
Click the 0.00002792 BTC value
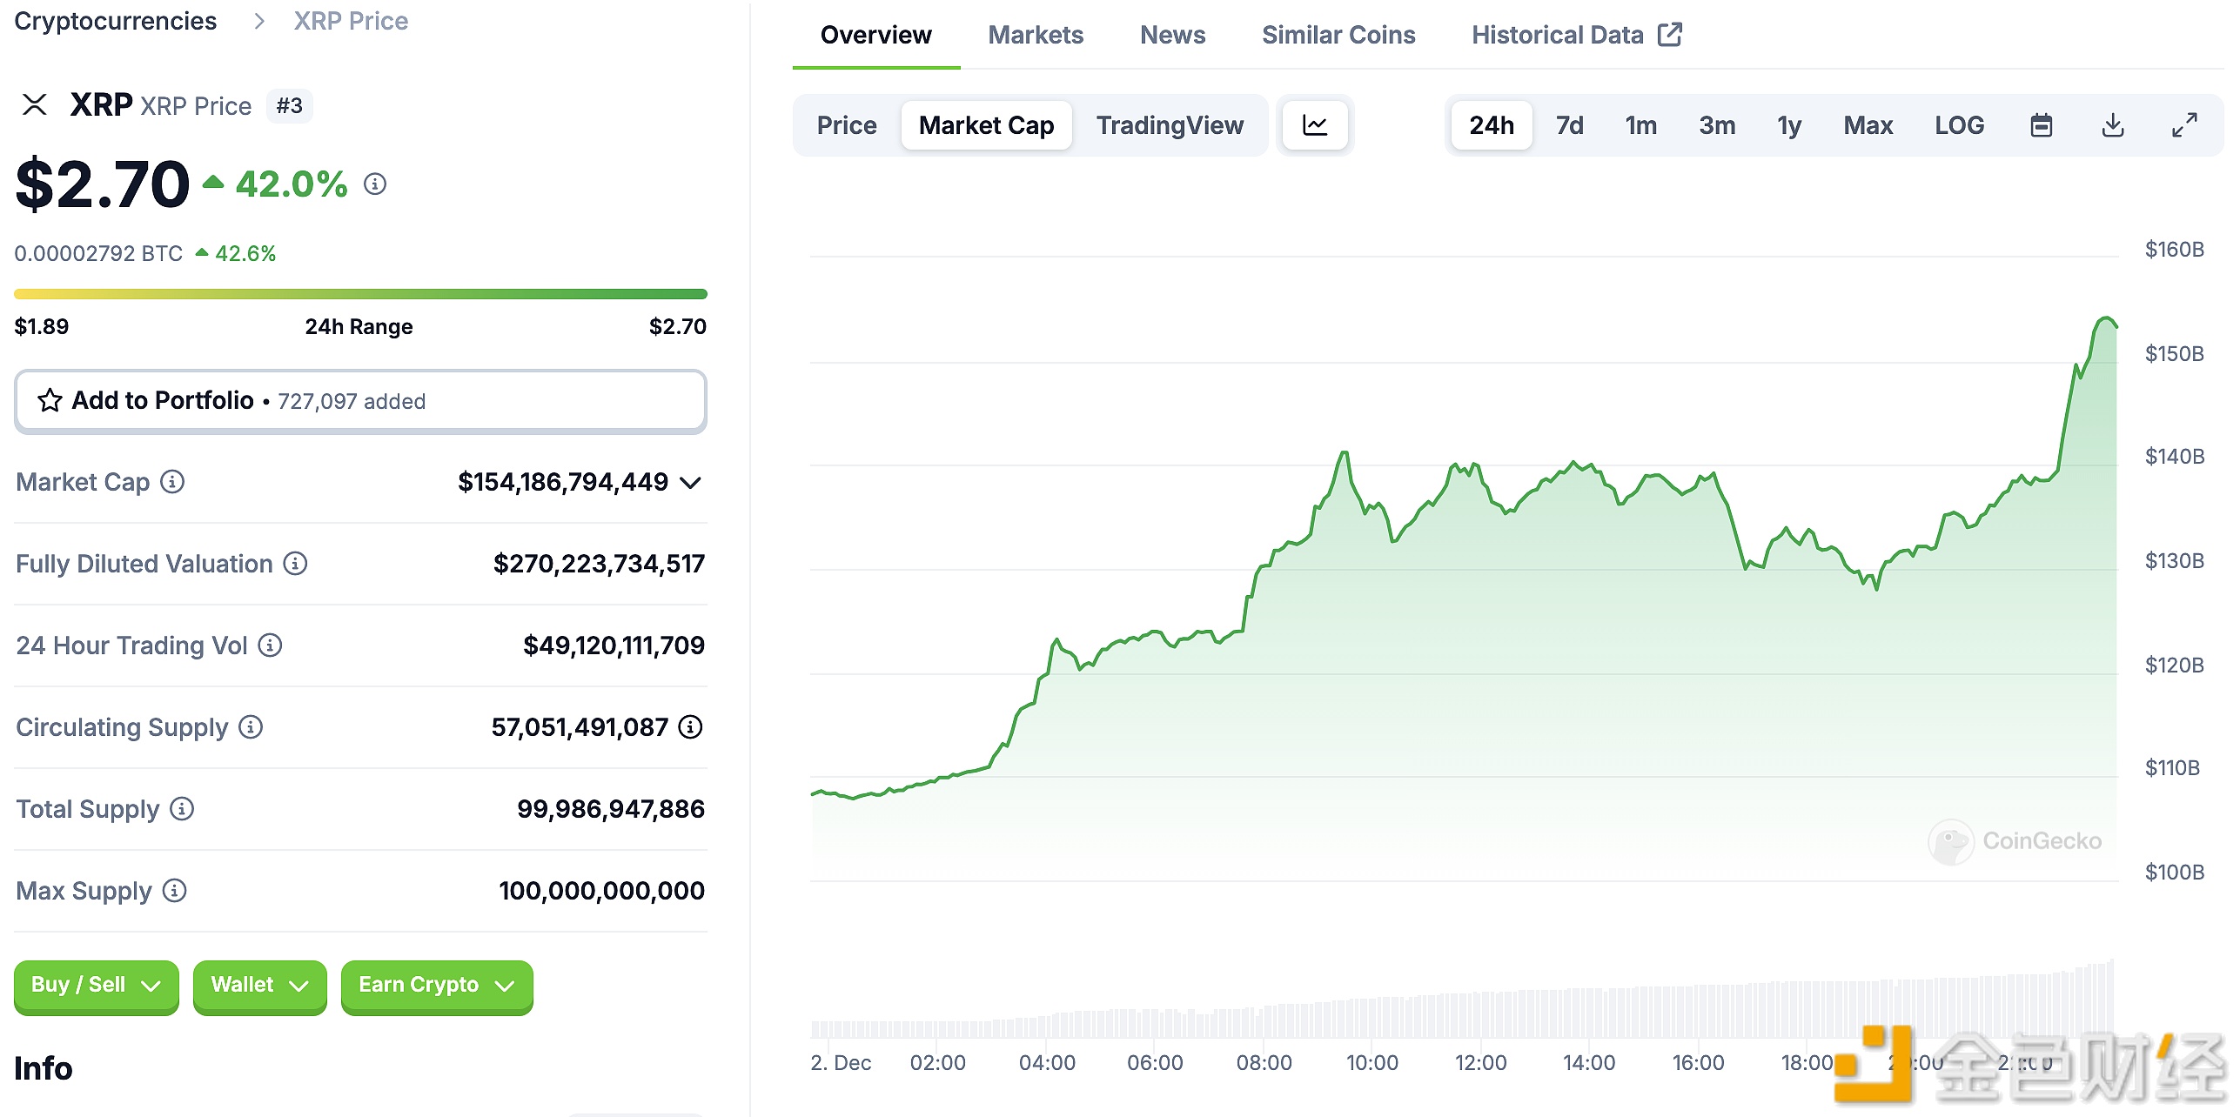(x=98, y=253)
